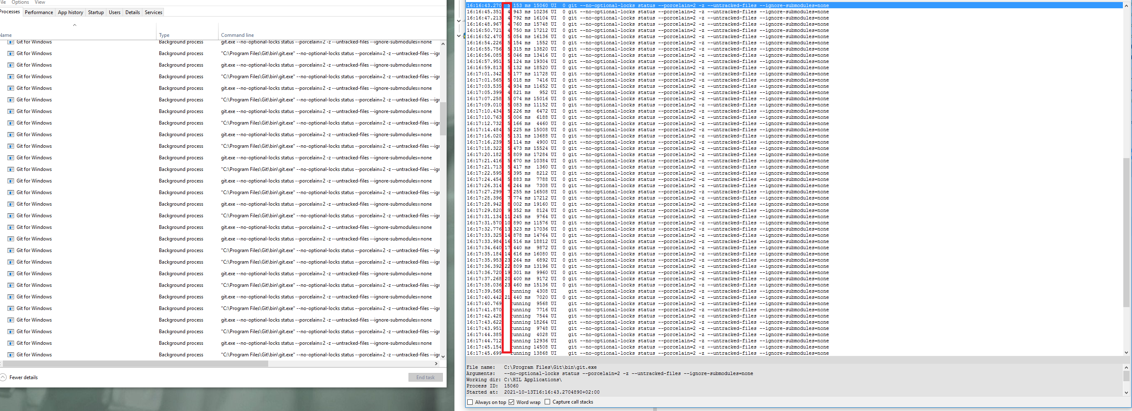
Task: Click the End task button
Action: [x=425, y=377]
